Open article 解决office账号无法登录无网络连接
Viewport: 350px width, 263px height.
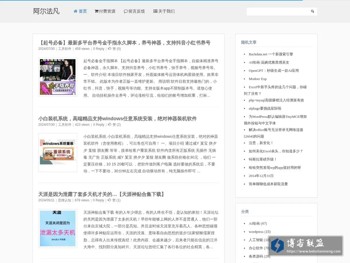pyautogui.click(x=274, y=133)
